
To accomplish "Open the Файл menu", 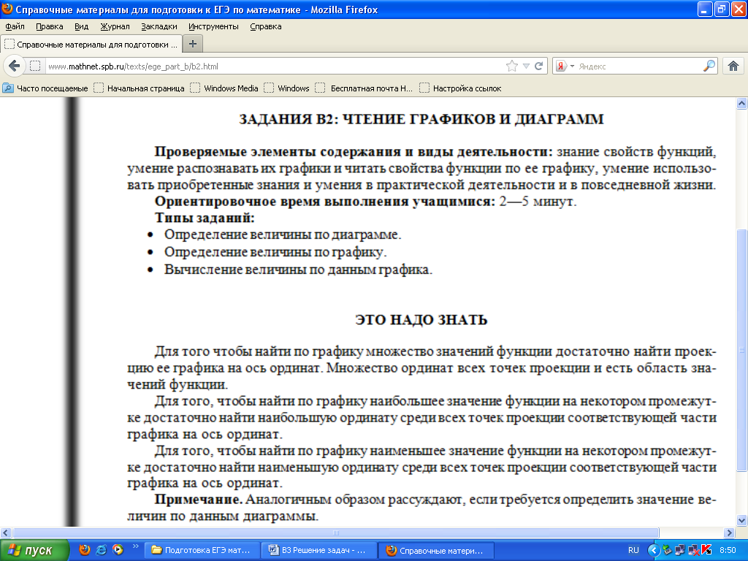I will pos(15,26).
